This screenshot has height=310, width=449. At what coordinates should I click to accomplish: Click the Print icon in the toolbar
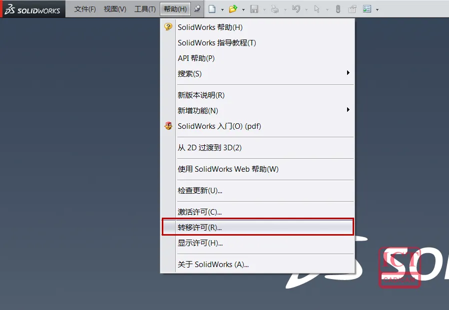pos(275,9)
